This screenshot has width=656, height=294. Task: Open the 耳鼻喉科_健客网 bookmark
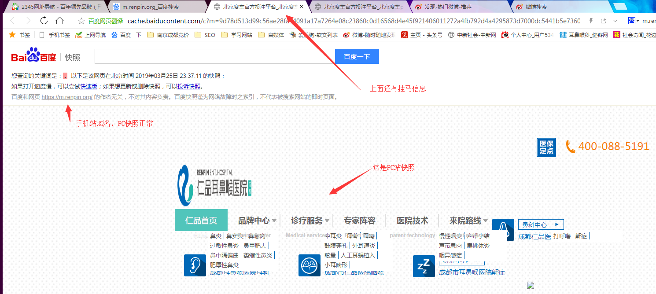584,35
